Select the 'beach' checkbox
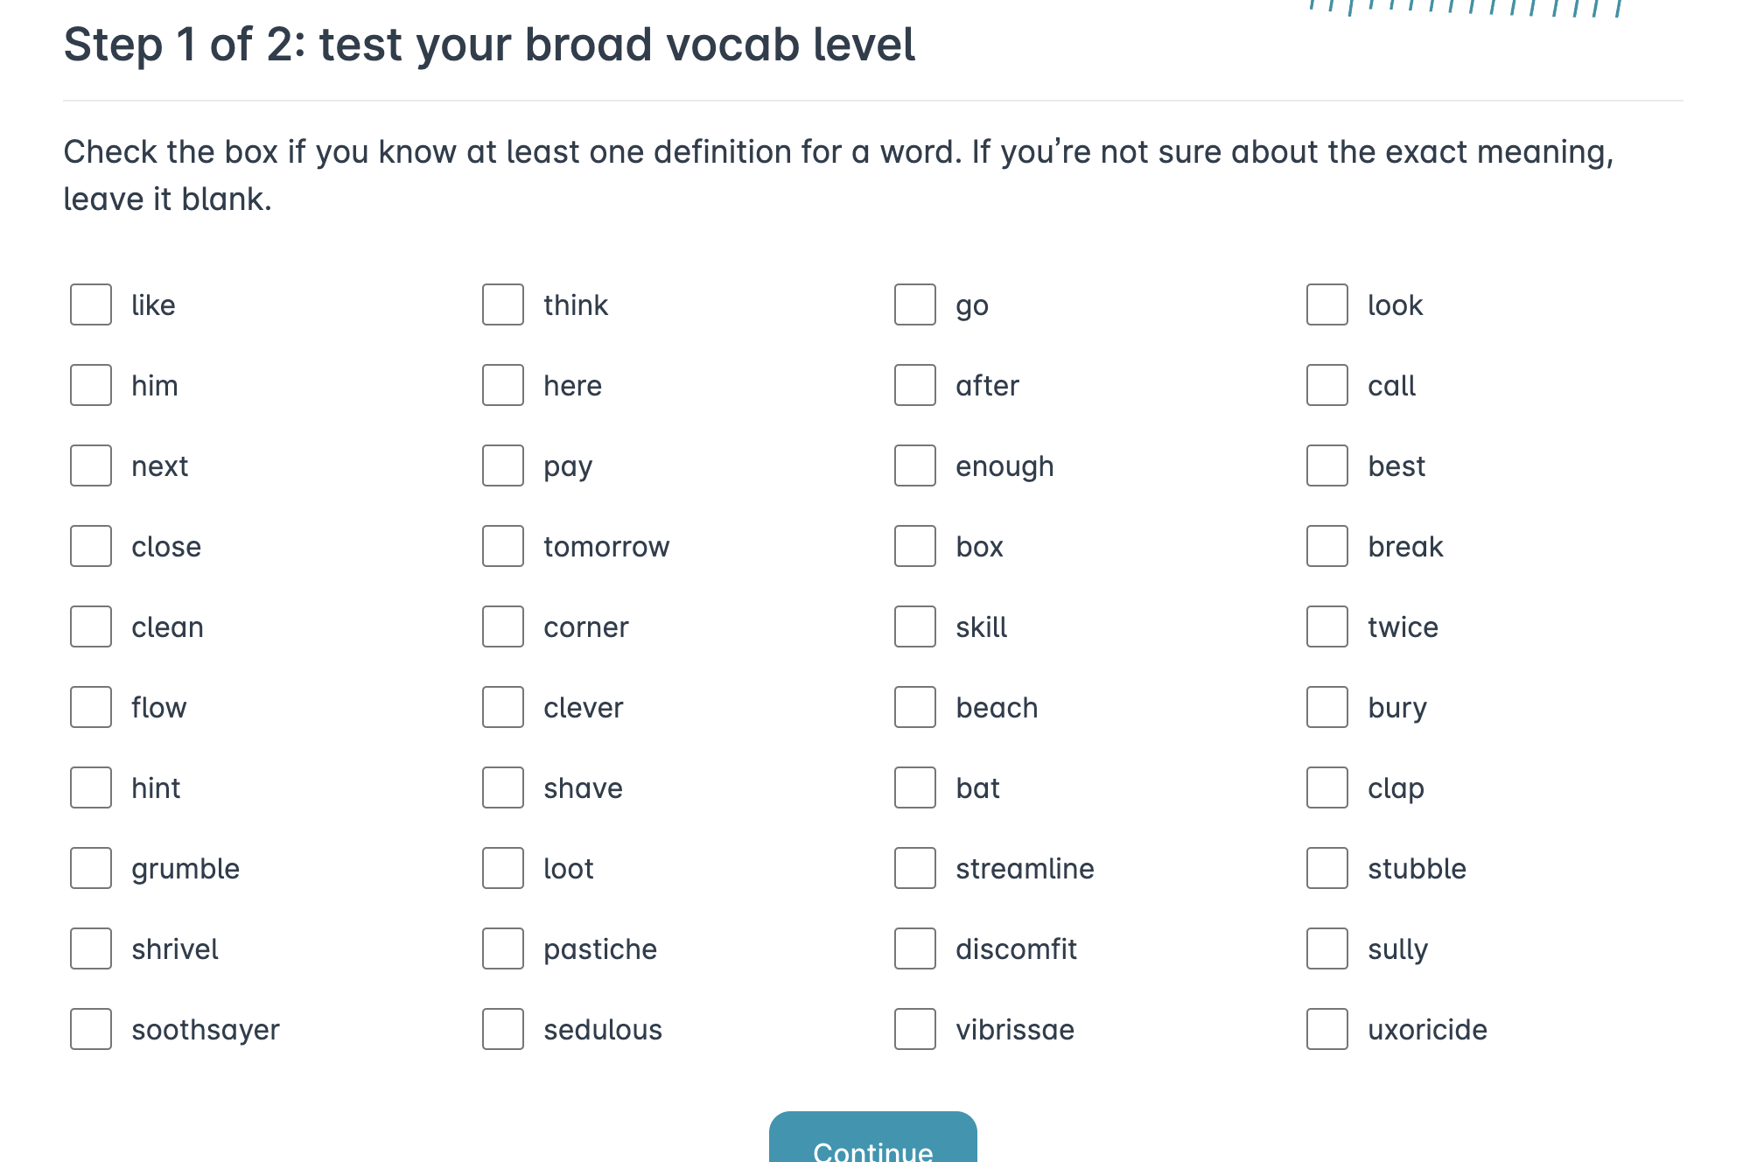The width and height of the screenshot is (1757, 1162). click(915, 707)
